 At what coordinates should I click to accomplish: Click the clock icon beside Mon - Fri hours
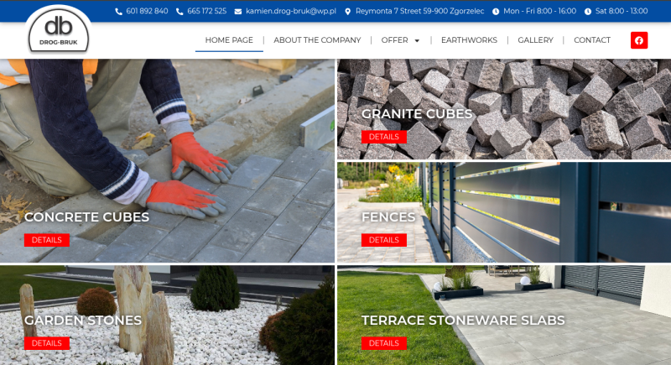[496, 12]
